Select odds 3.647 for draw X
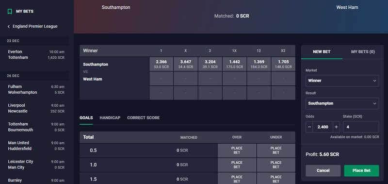Viewport: 388px width, 184px height. tap(186, 64)
